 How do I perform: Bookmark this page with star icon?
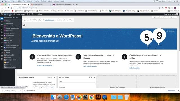pos(162,8)
